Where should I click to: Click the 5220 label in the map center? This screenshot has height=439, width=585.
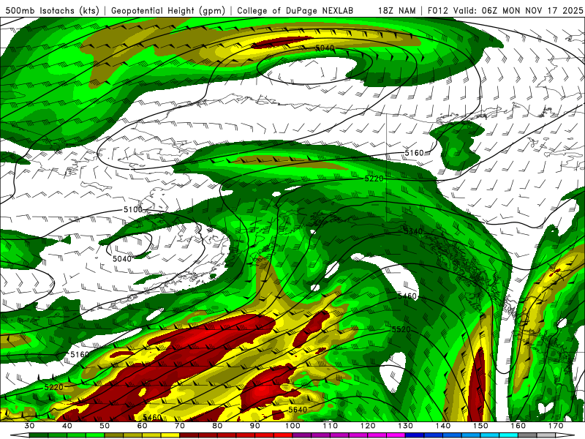[374, 179]
